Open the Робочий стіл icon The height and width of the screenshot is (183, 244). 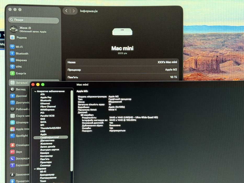[x=13, y=109]
